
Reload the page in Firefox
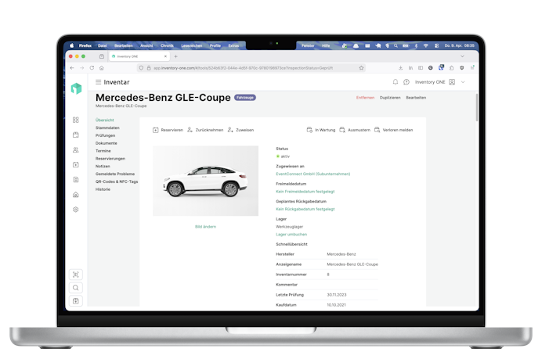tap(92, 68)
